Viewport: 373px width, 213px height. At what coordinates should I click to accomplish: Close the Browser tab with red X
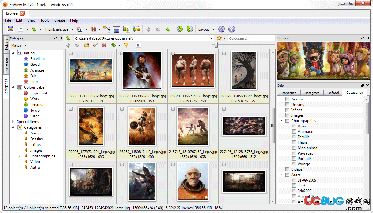point(22,13)
